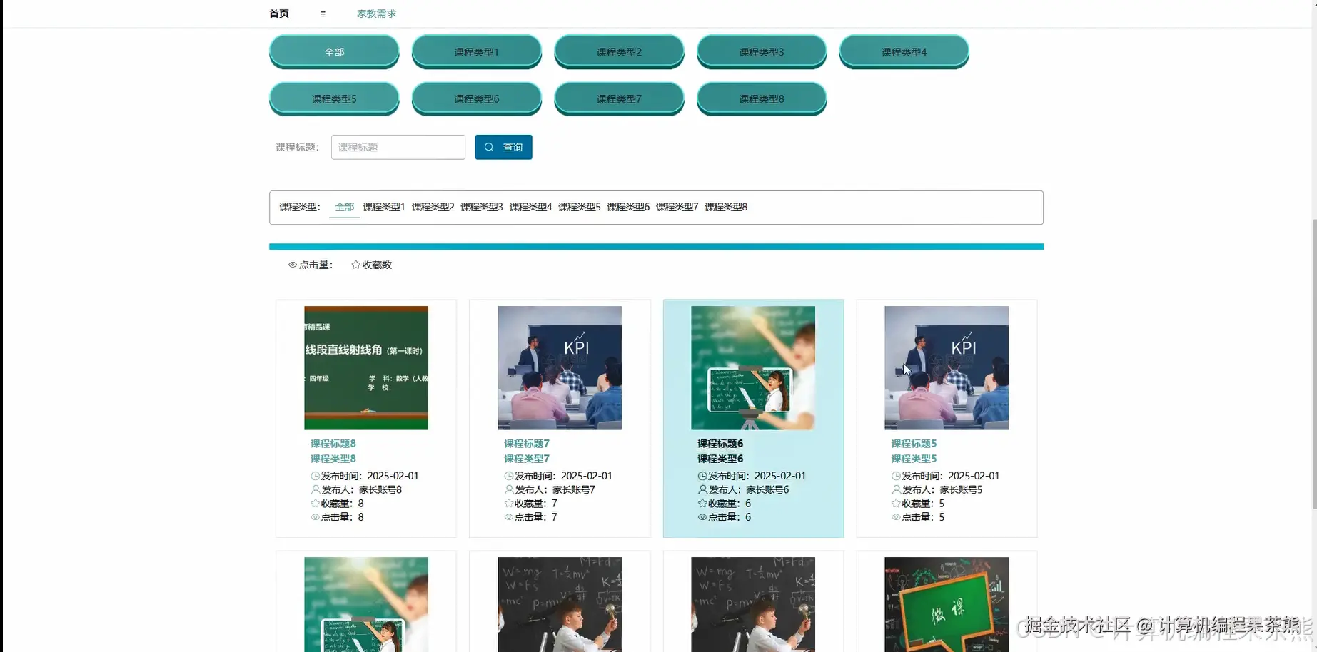Open the 首页 menu item

(278, 13)
